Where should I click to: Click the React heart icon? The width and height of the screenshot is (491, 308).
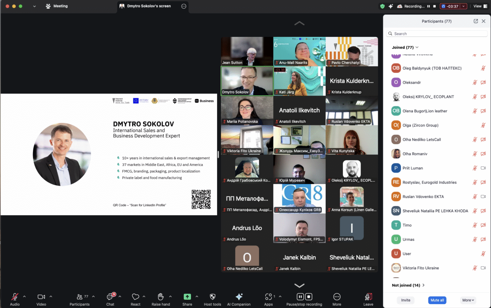pos(135,297)
